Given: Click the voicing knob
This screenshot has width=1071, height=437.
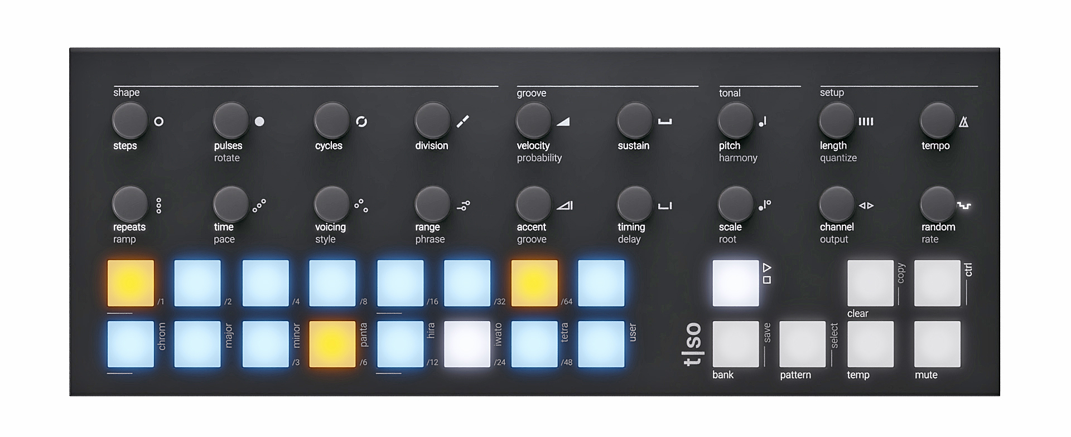Looking at the screenshot, I should pos(331,203).
